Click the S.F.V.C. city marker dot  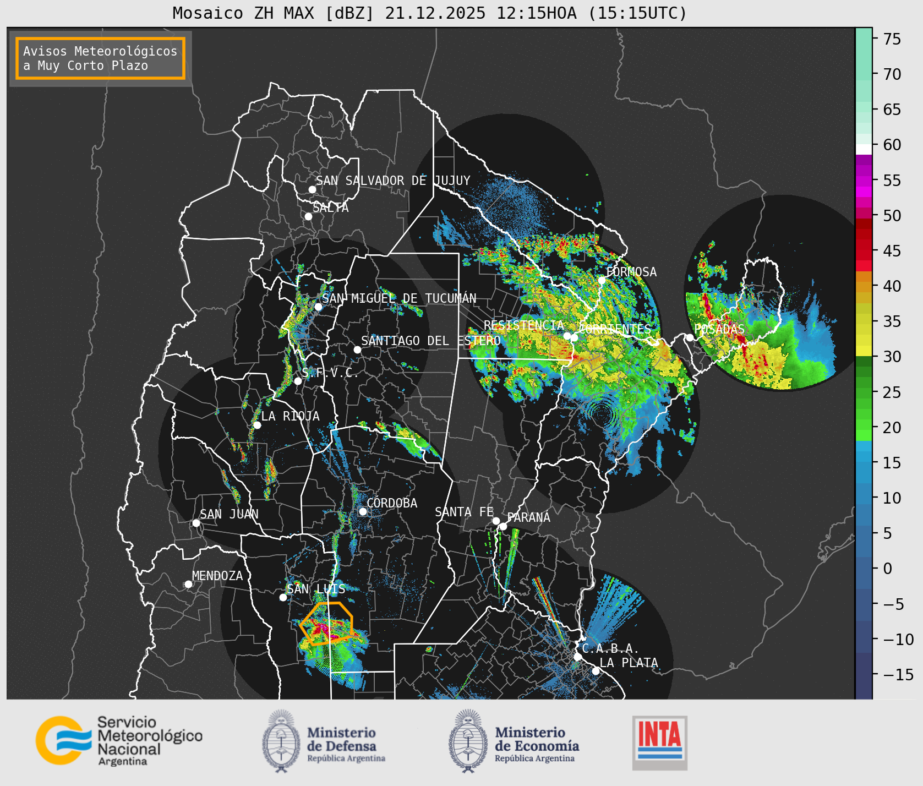pyautogui.click(x=298, y=381)
